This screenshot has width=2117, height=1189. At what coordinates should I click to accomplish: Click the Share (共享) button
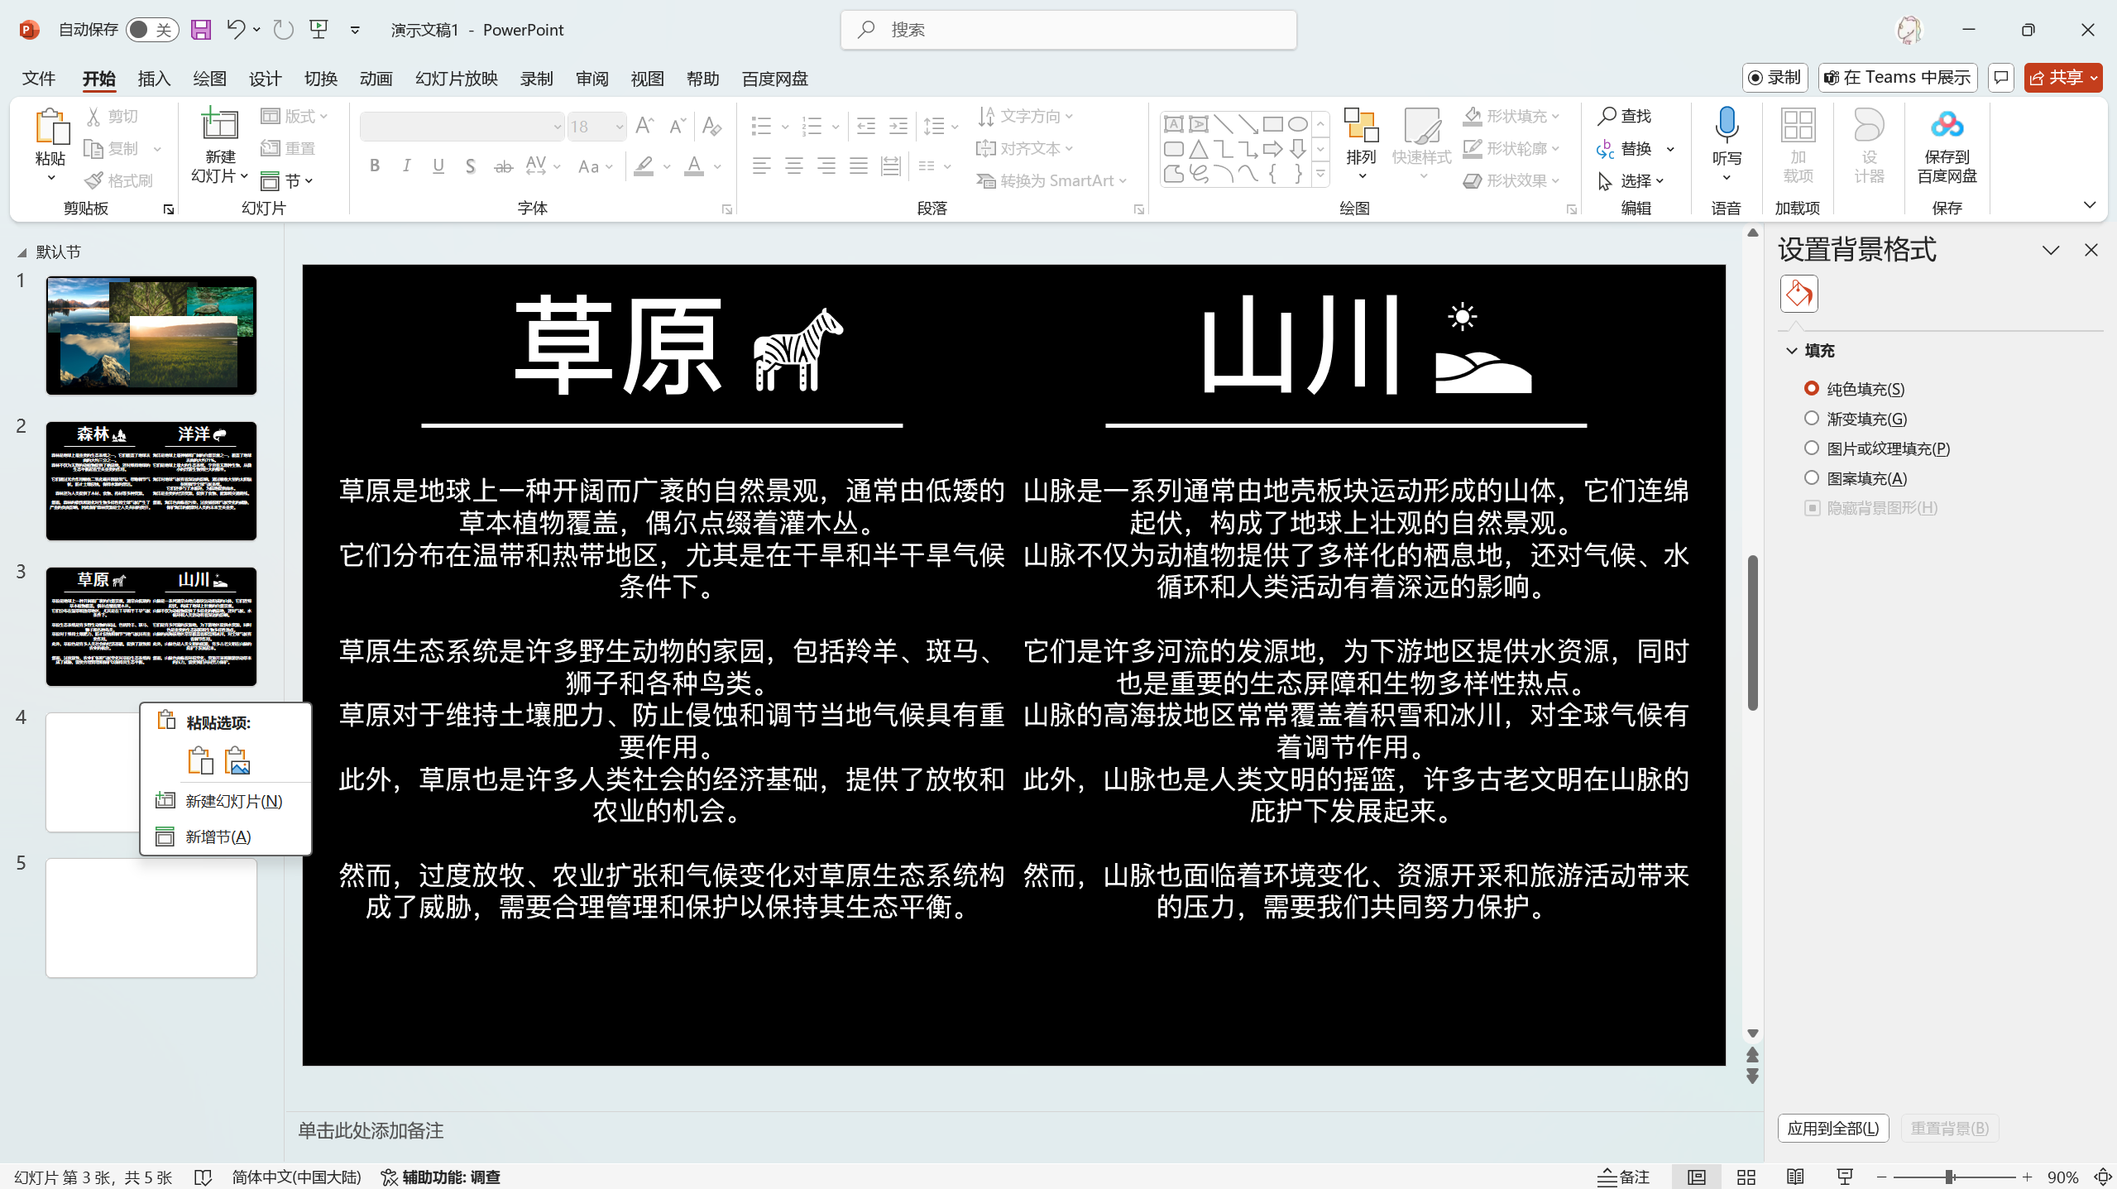pyautogui.click(x=2063, y=78)
